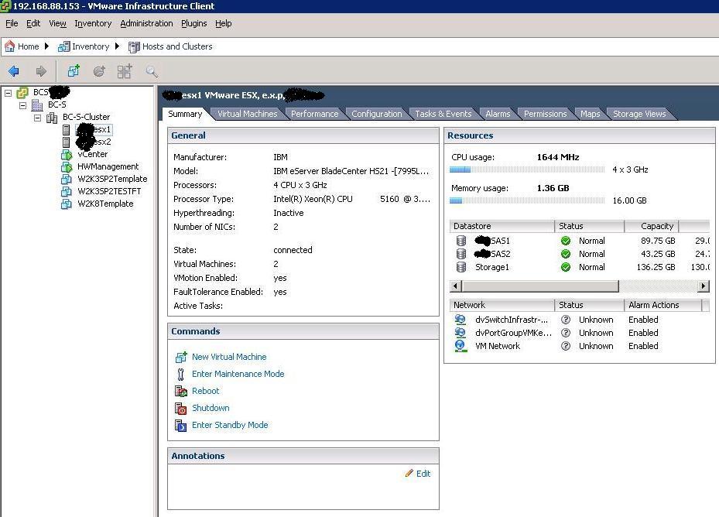
Task: Click the Datastore column header
Action: (x=502, y=226)
